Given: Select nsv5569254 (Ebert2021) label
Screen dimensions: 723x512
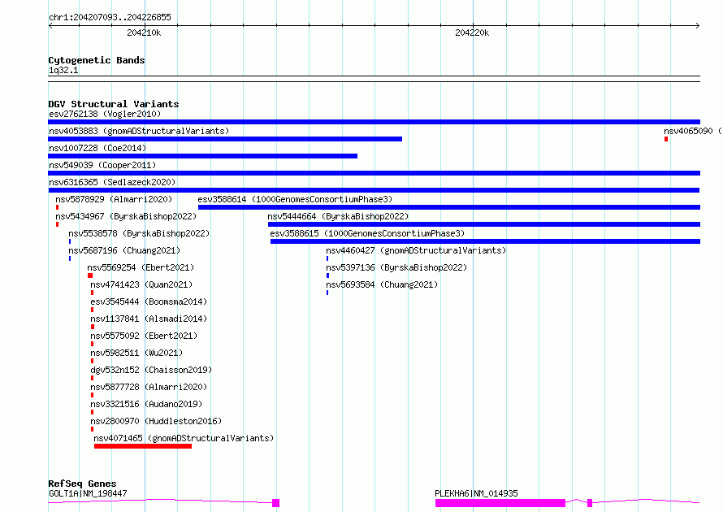Looking at the screenshot, I should (141, 267).
